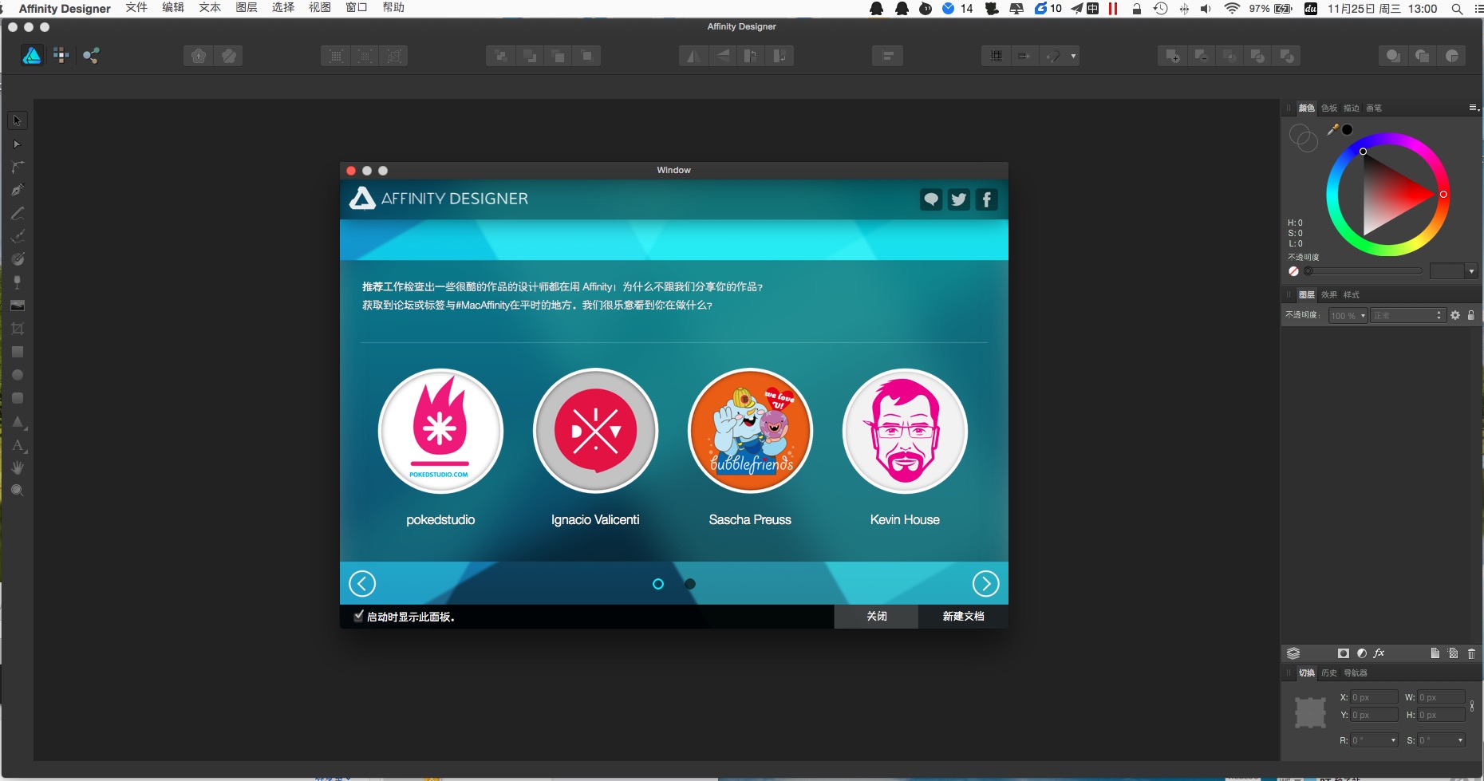Select the second page indicator dot
This screenshot has height=781, width=1484.
(690, 584)
